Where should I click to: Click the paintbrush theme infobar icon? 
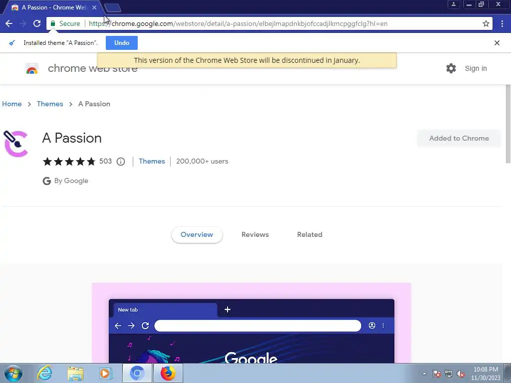tap(12, 43)
